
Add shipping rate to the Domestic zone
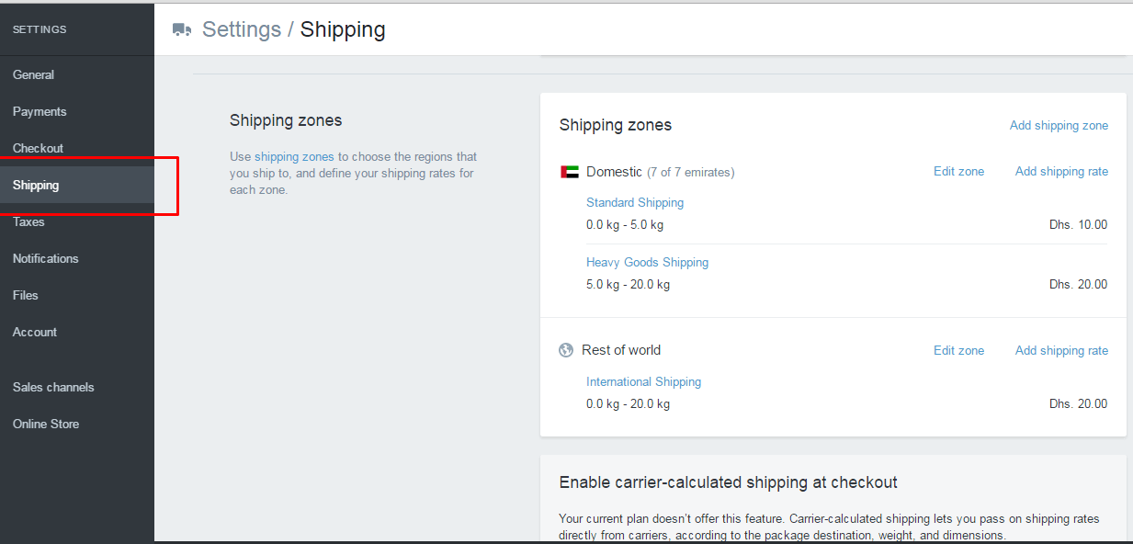pyautogui.click(x=1061, y=171)
